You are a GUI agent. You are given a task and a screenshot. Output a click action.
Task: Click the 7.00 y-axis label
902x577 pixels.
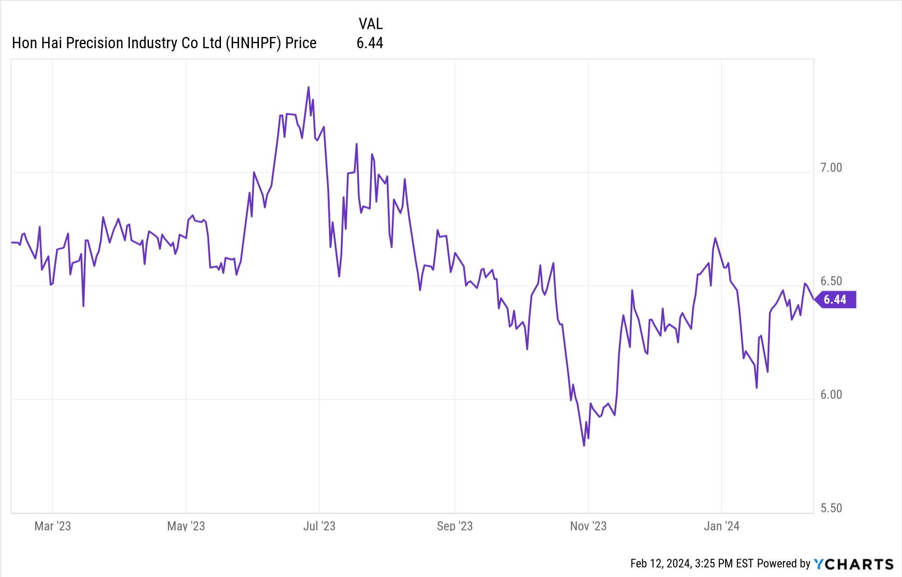pyautogui.click(x=831, y=168)
